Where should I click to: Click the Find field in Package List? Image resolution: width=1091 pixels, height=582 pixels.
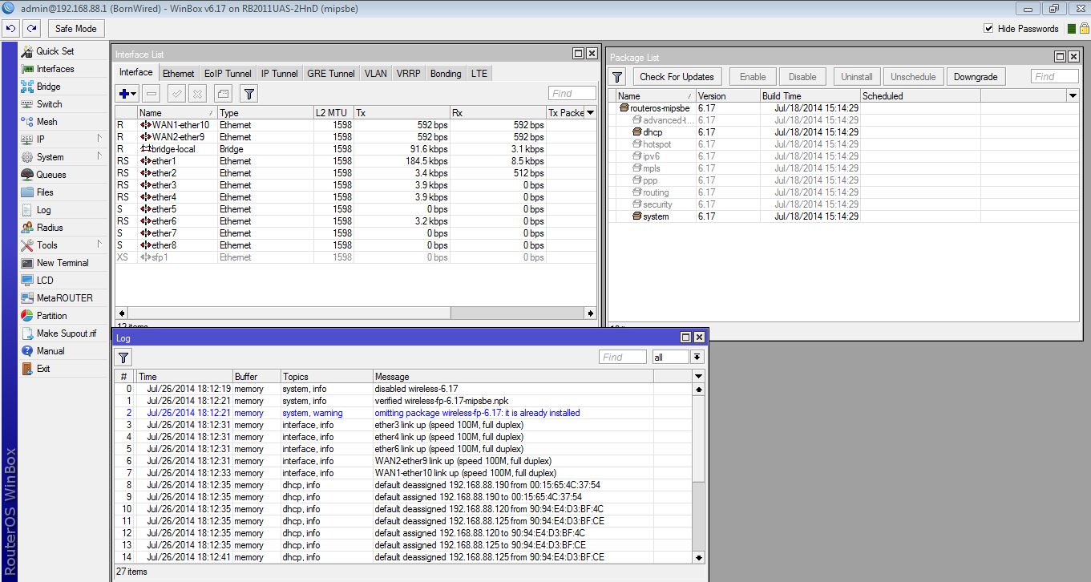1053,77
